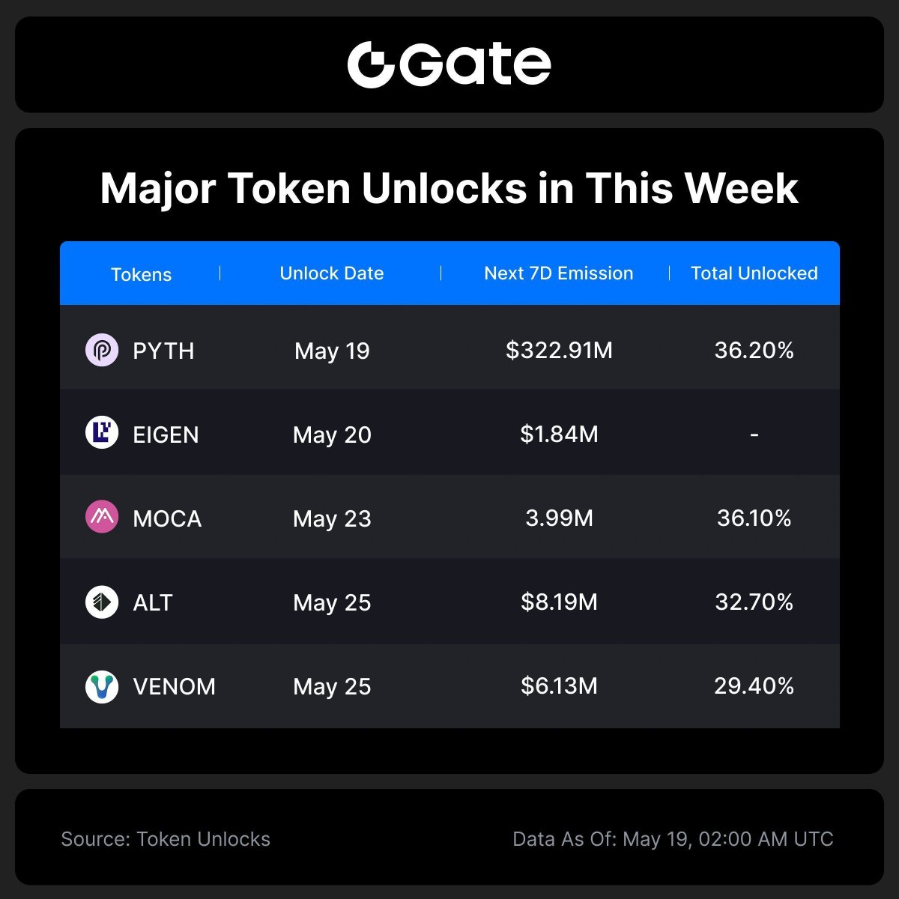Select the Total Unlocked column header
The height and width of the screenshot is (899, 899).
coord(754,273)
